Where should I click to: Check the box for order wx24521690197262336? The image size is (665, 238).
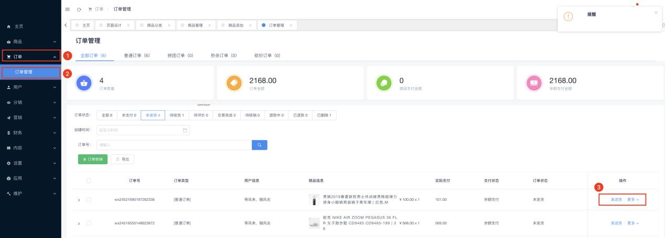pyautogui.click(x=89, y=199)
